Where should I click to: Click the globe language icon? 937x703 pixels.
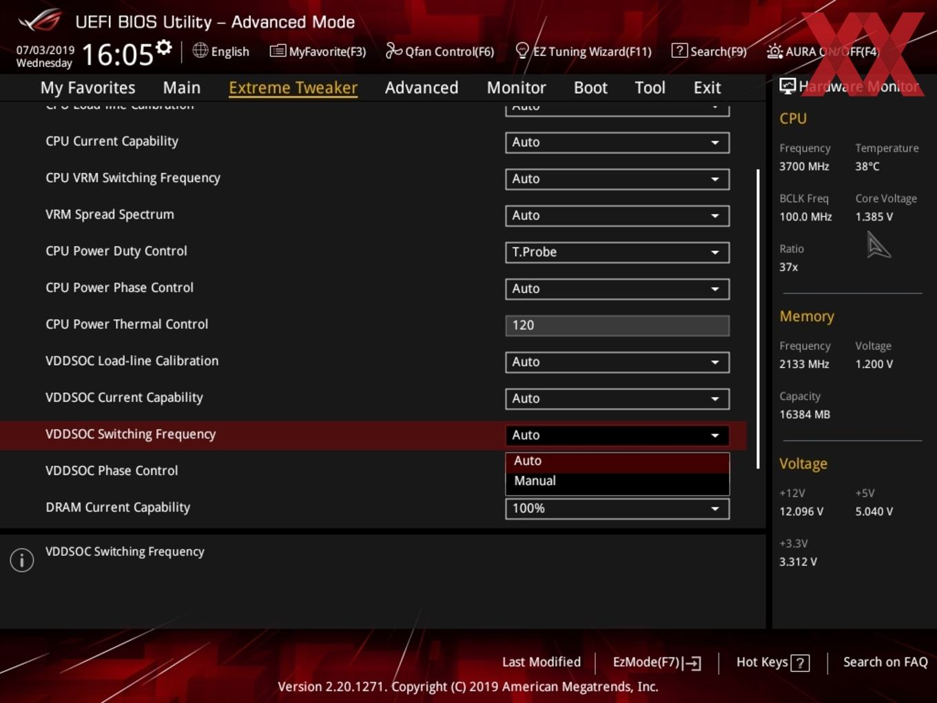200,50
